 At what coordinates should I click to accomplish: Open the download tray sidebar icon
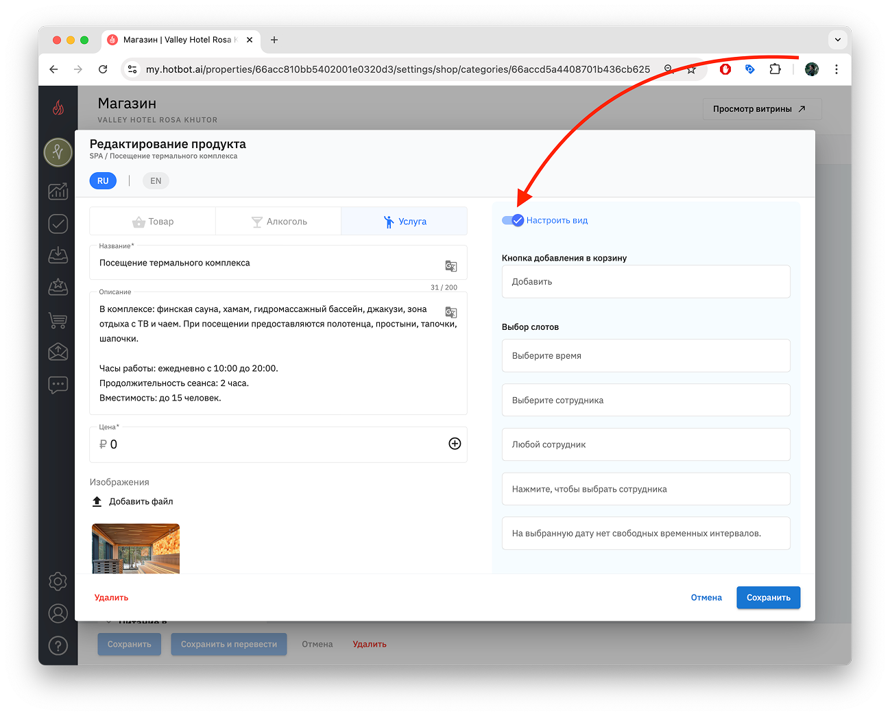(58, 255)
